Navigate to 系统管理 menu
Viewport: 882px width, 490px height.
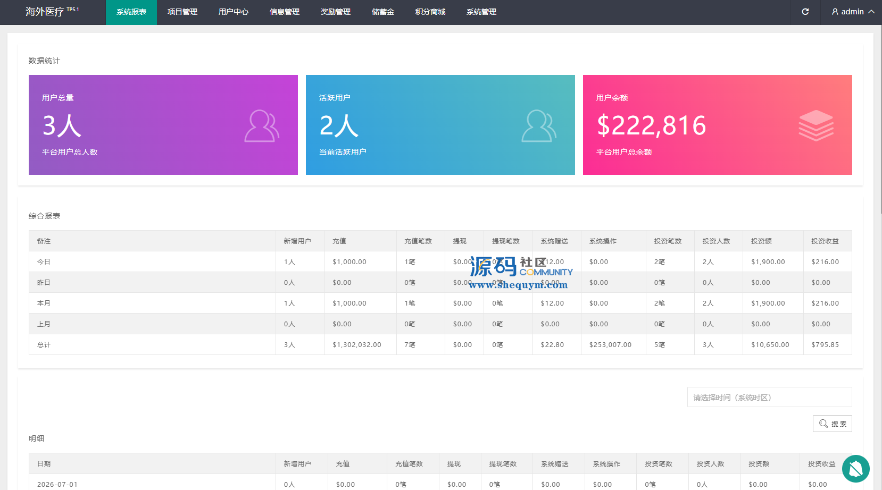click(481, 12)
